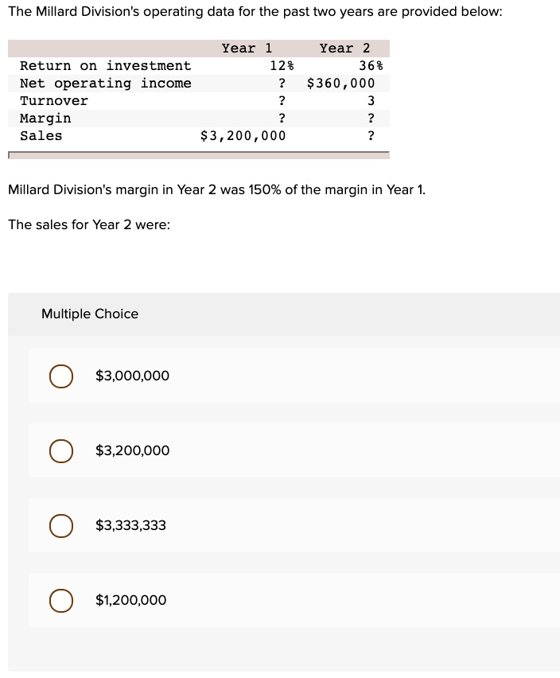Click the $3,000,000 answer label
Image resolution: width=560 pixels, height=678 pixels.
tap(132, 376)
